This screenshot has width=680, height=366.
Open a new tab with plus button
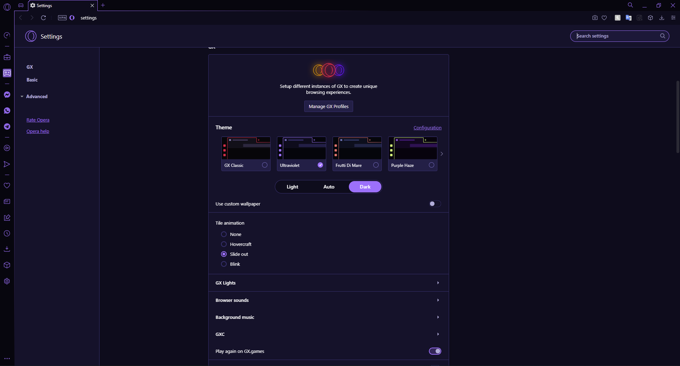tap(103, 5)
